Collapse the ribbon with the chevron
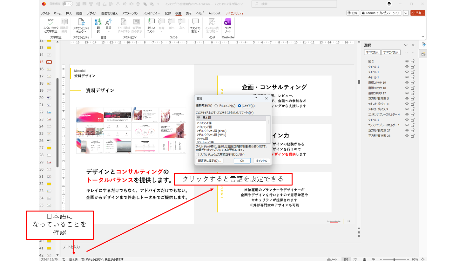 click(x=423, y=37)
